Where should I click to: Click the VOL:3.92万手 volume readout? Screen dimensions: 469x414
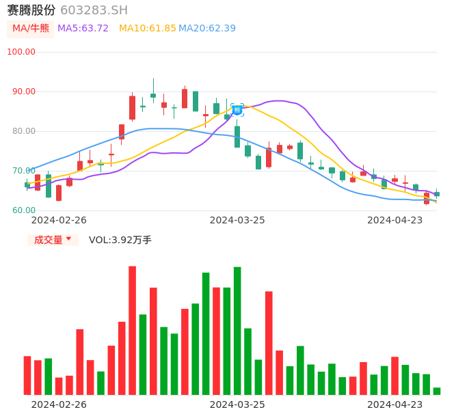pos(120,240)
